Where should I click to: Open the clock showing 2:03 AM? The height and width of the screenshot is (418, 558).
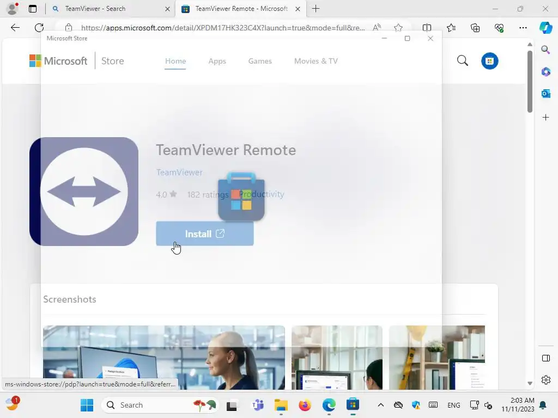pyautogui.click(x=518, y=405)
